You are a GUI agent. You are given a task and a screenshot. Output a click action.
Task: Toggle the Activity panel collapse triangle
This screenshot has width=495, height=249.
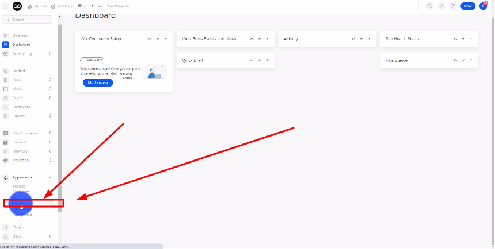369,39
